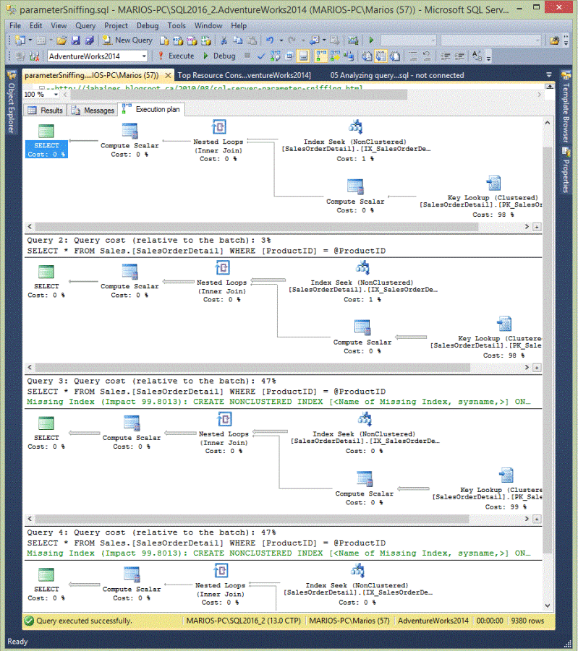The image size is (578, 651).
Task: Expand the Object Explorer side panel
Action: pyautogui.click(x=12, y=102)
